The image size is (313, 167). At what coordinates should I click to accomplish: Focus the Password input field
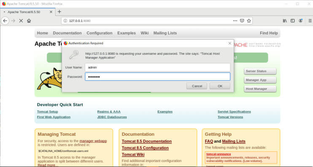pos(157,77)
